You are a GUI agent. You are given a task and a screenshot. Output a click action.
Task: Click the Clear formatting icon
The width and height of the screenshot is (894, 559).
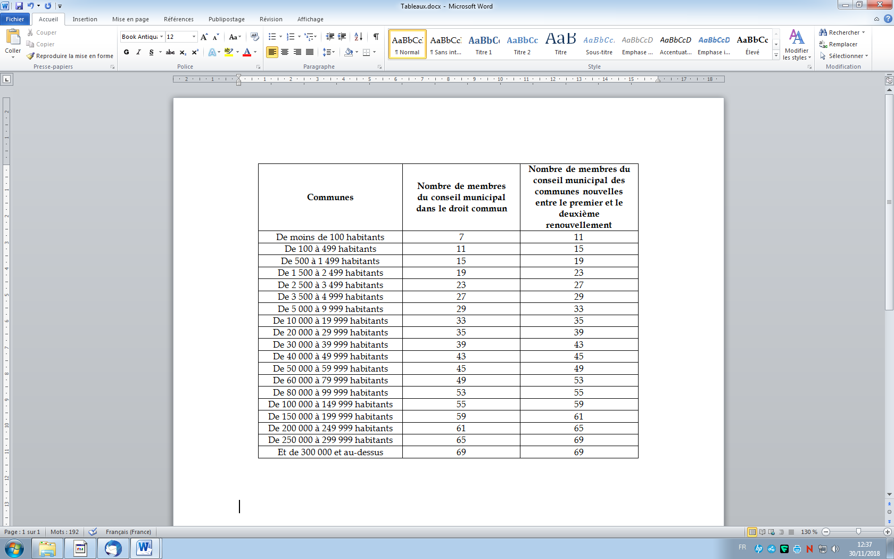click(x=254, y=37)
